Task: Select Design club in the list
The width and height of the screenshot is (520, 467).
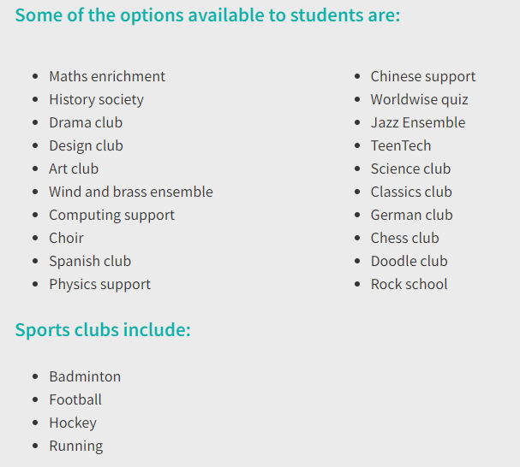Action: tap(87, 146)
